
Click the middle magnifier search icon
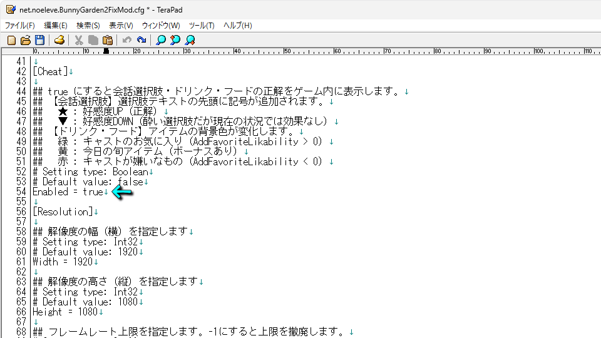tap(175, 40)
